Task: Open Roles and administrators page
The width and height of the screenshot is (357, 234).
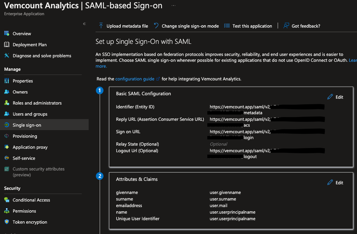Action: 37,103
